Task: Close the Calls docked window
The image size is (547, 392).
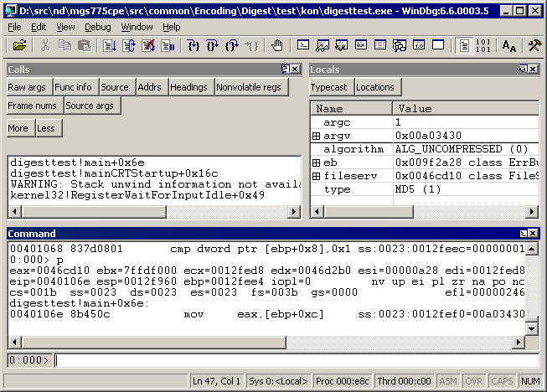Action: (x=295, y=69)
